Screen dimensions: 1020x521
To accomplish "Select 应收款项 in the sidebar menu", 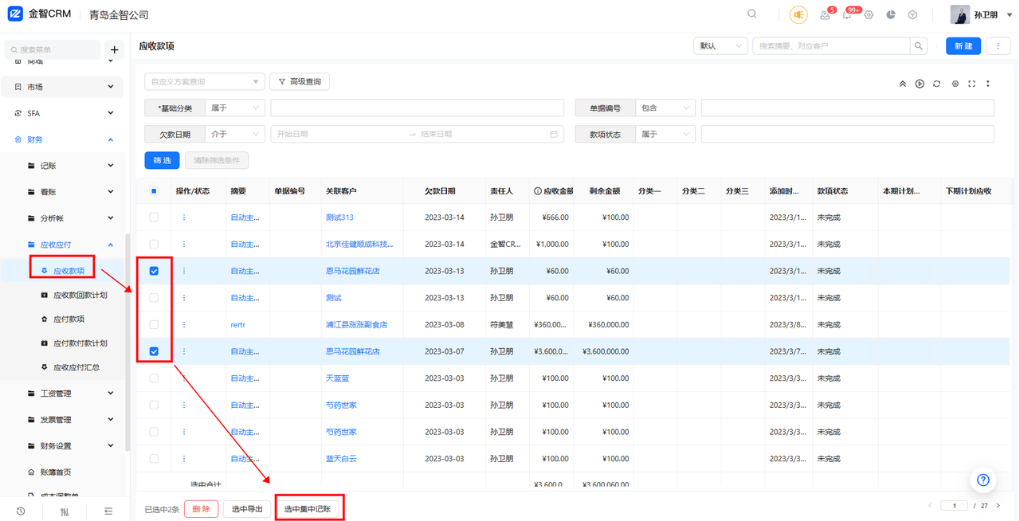I will tap(69, 271).
